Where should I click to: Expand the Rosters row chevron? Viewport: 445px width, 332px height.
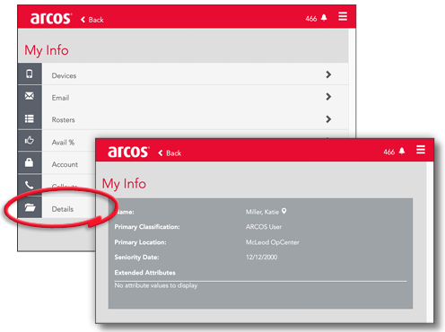328,119
